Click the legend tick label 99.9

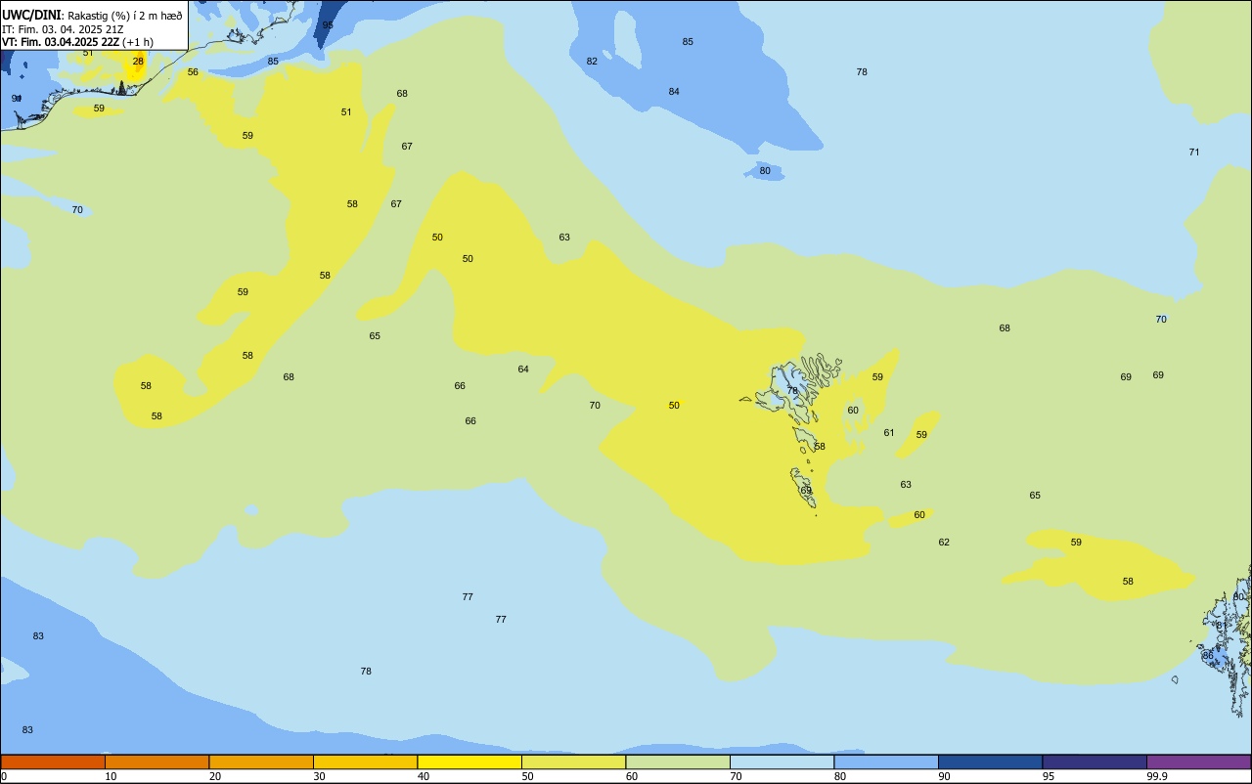click(x=1156, y=776)
